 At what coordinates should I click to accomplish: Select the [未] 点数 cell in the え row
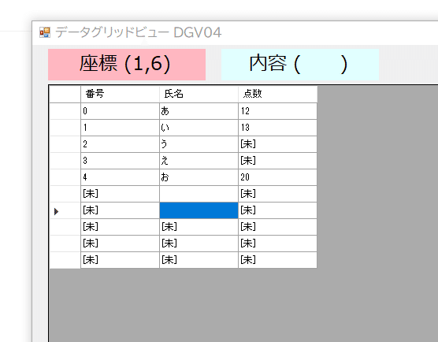click(277, 161)
